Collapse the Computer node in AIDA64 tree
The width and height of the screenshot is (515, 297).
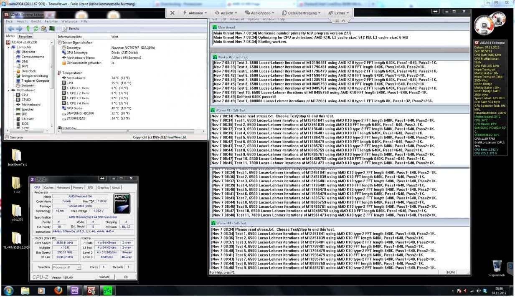[x=8, y=47]
